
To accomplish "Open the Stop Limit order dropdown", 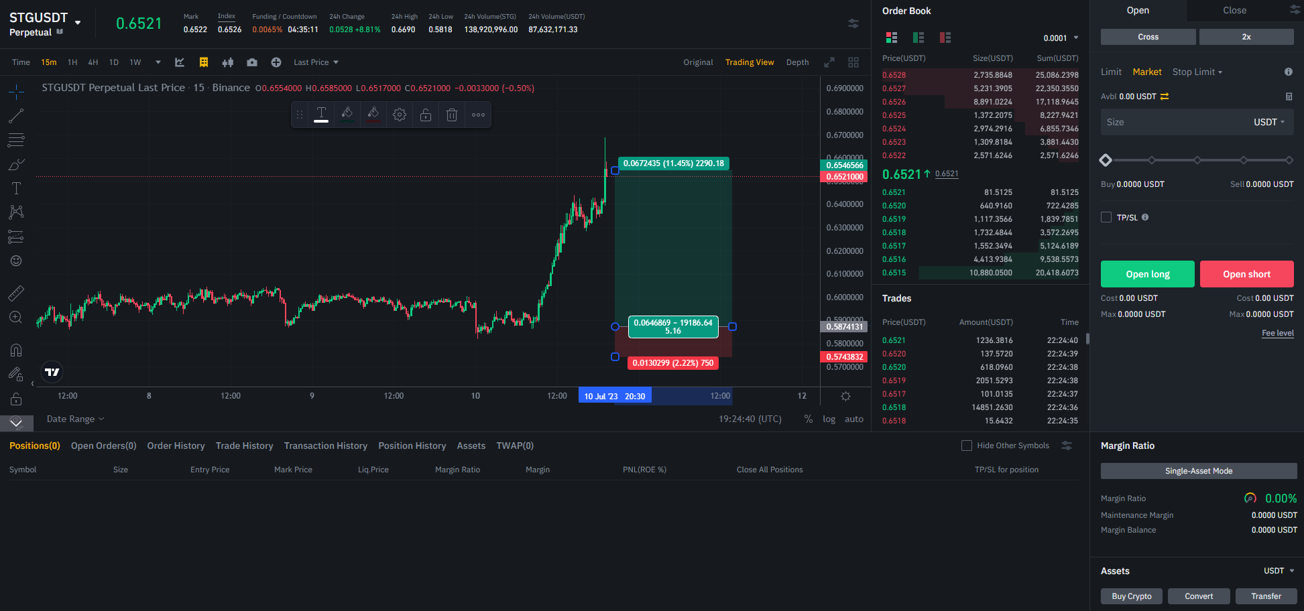I will (x=1197, y=72).
